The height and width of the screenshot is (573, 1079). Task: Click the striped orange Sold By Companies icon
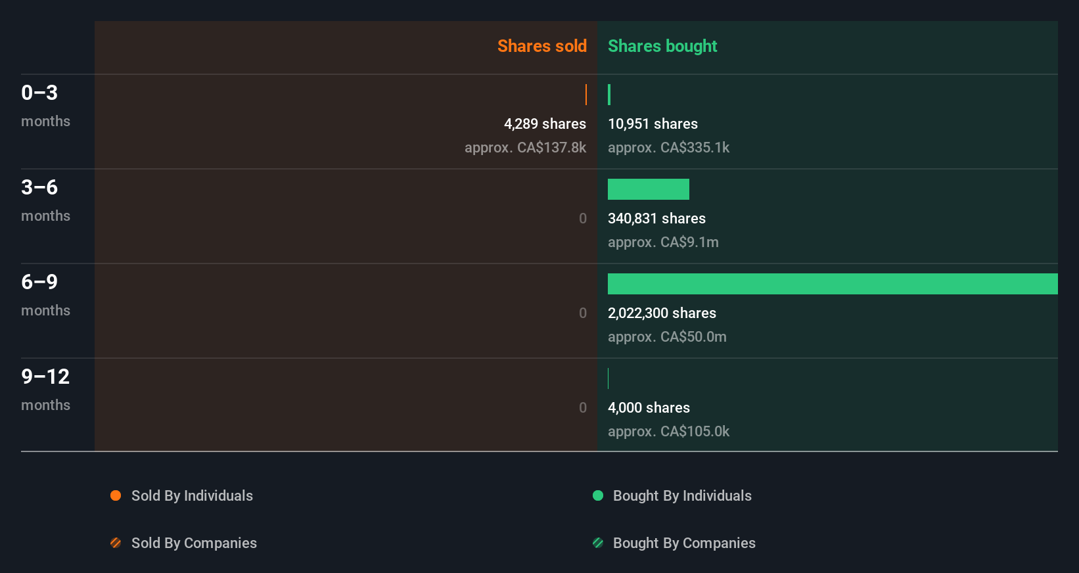tap(116, 543)
